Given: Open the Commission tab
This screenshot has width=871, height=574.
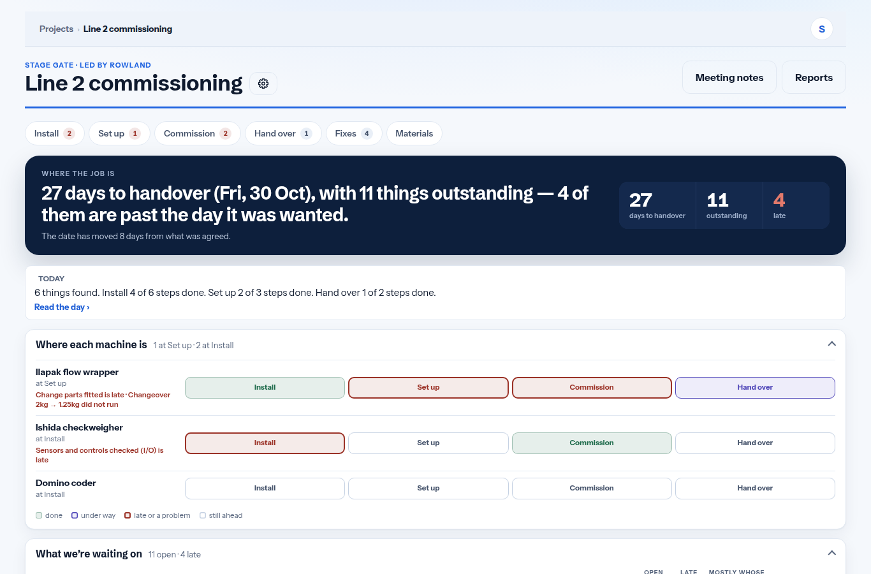Looking at the screenshot, I should point(198,133).
